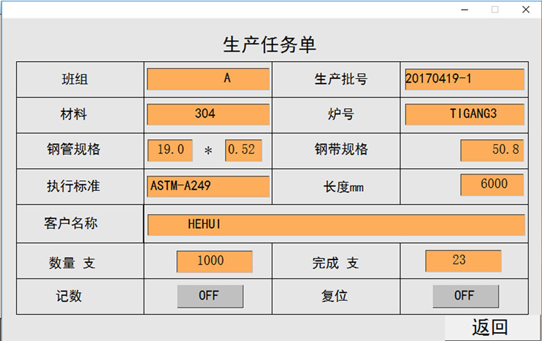The width and height of the screenshot is (542, 341).
Task: Click the 客户名称 label
Action: (x=71, y=223)
